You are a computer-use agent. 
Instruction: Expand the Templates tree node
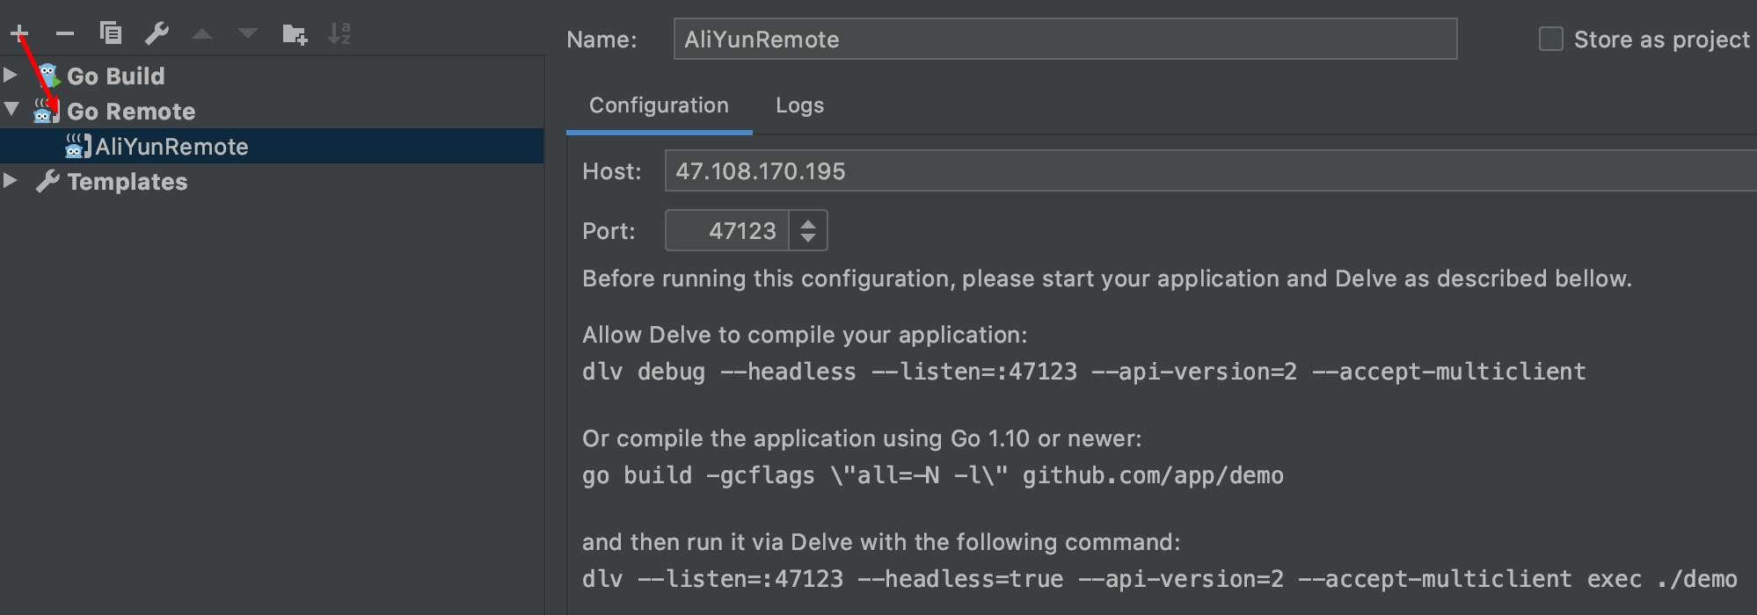tap(11, 181)
